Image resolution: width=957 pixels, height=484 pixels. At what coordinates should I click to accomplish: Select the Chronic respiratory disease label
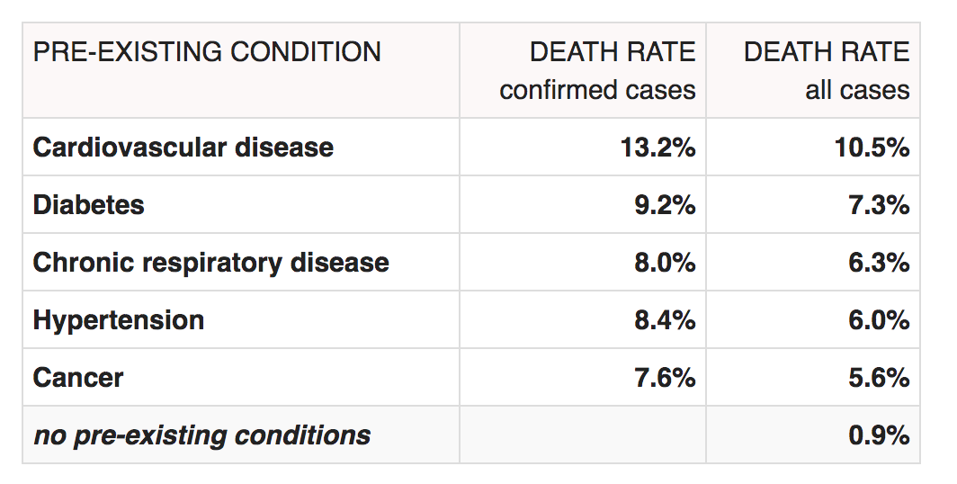[211, 263]
